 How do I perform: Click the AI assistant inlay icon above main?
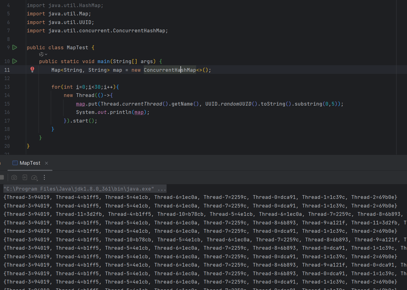pos(41,54)
